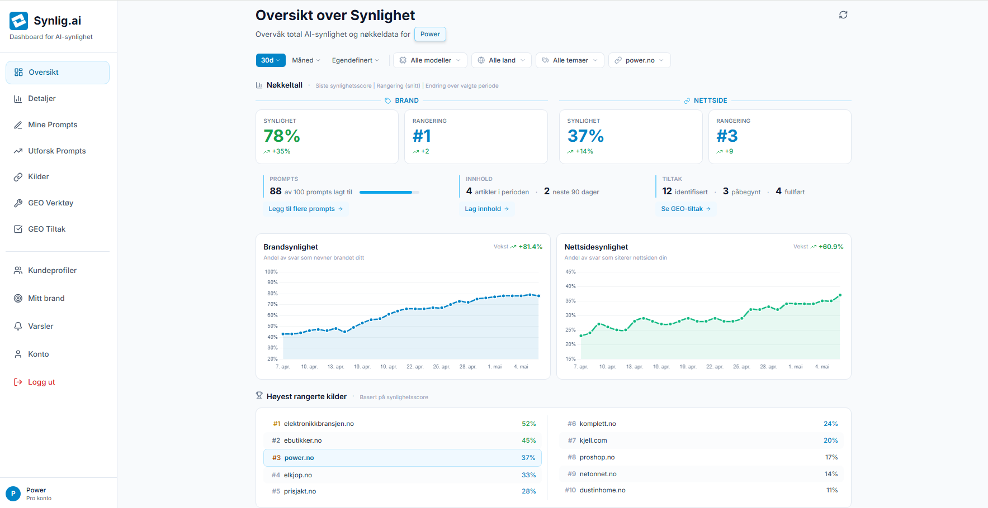Select the highlighted power.no source row

pos(403,458)
